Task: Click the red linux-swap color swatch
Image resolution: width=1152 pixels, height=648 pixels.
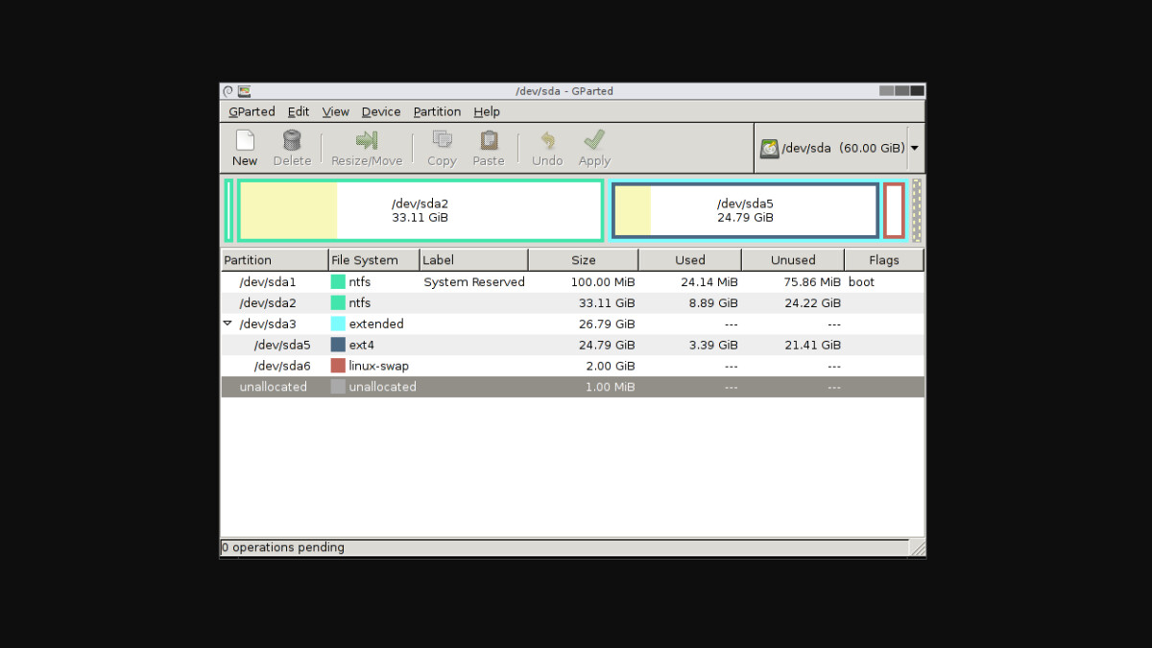Action: pos(338,366)
